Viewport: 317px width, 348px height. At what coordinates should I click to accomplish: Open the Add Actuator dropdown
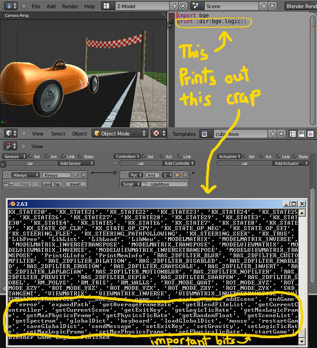[291, 163]
